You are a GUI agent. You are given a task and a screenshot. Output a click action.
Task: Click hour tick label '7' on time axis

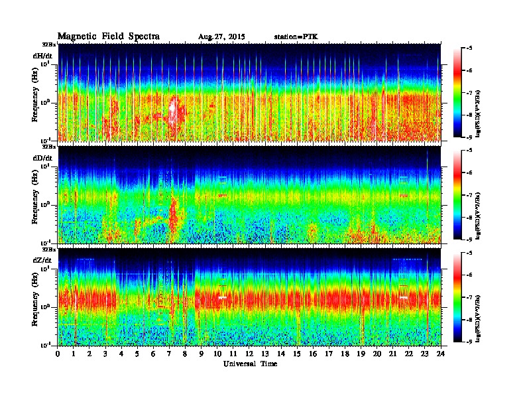tap(170, 354)
